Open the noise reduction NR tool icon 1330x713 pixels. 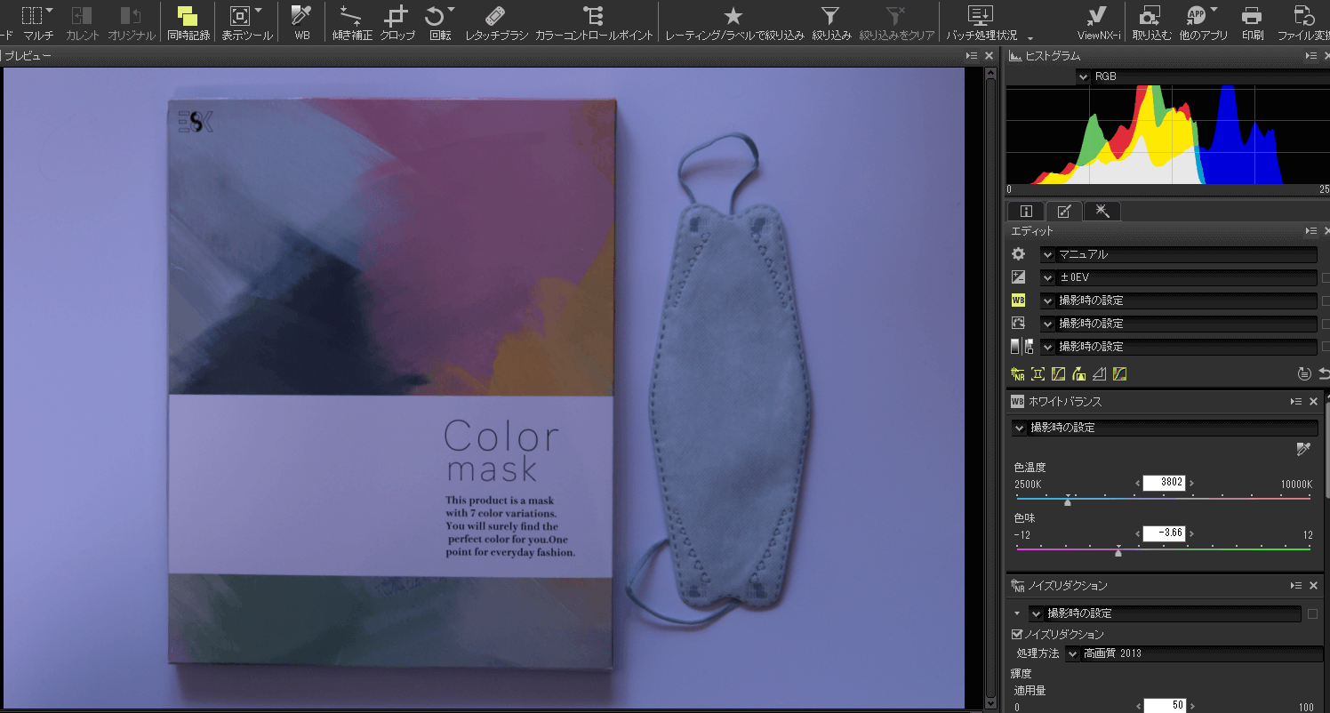1019,374
